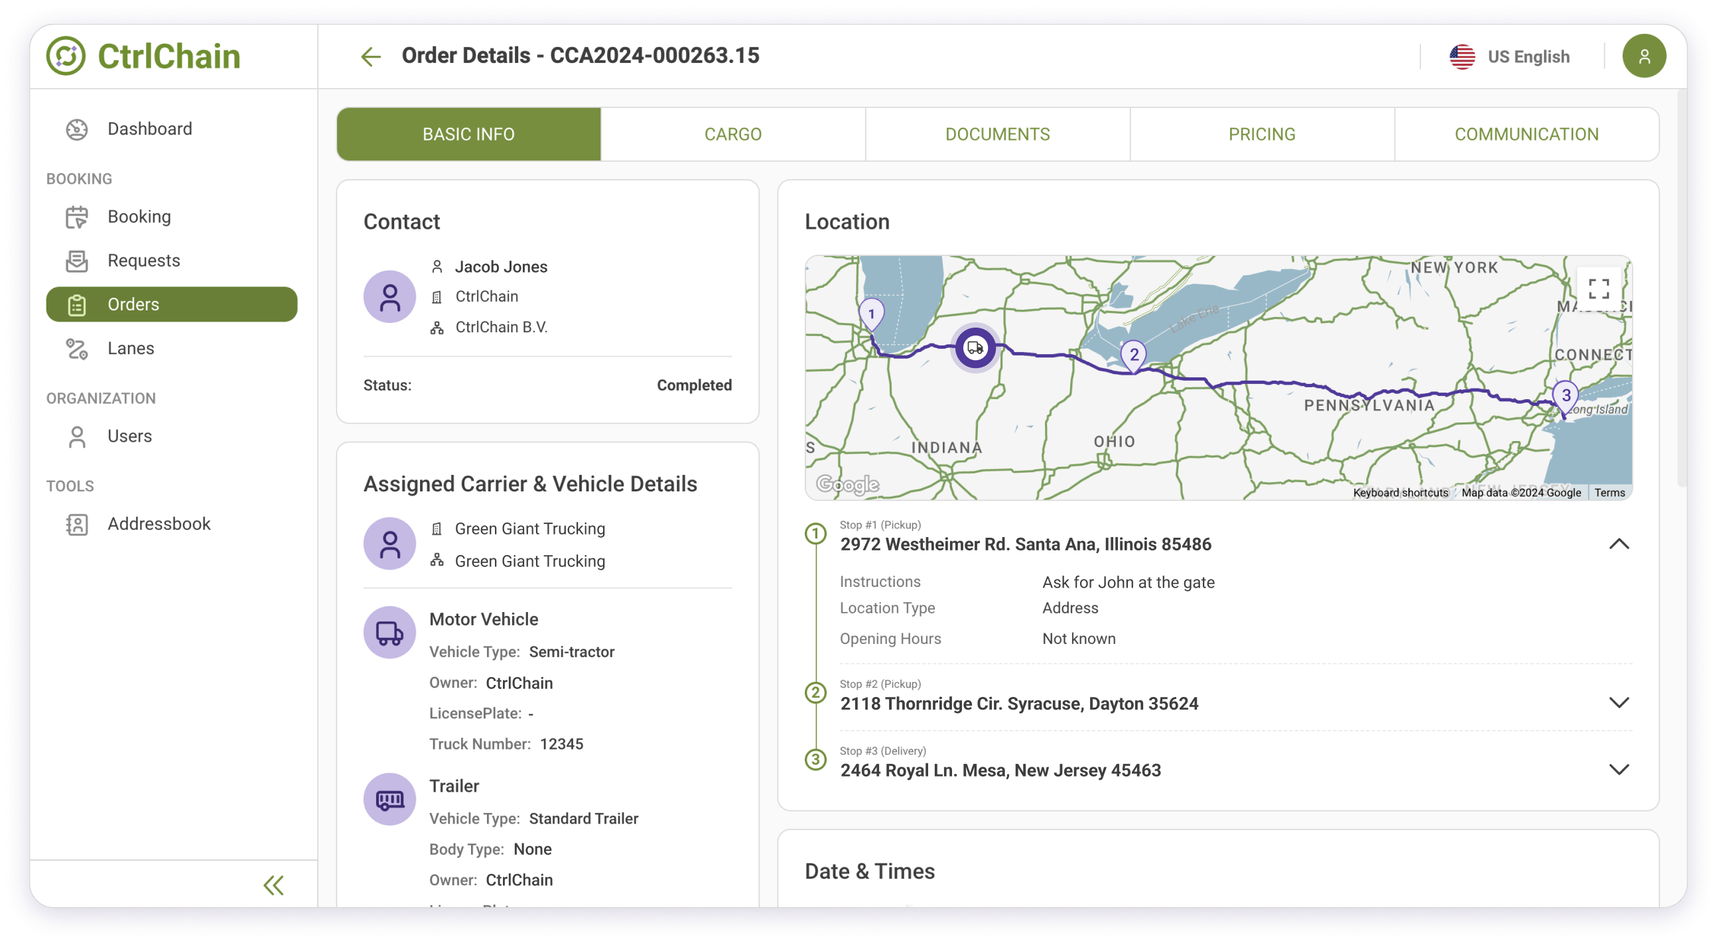Click the map fullscreen icon

click(x=1598, y=289)
